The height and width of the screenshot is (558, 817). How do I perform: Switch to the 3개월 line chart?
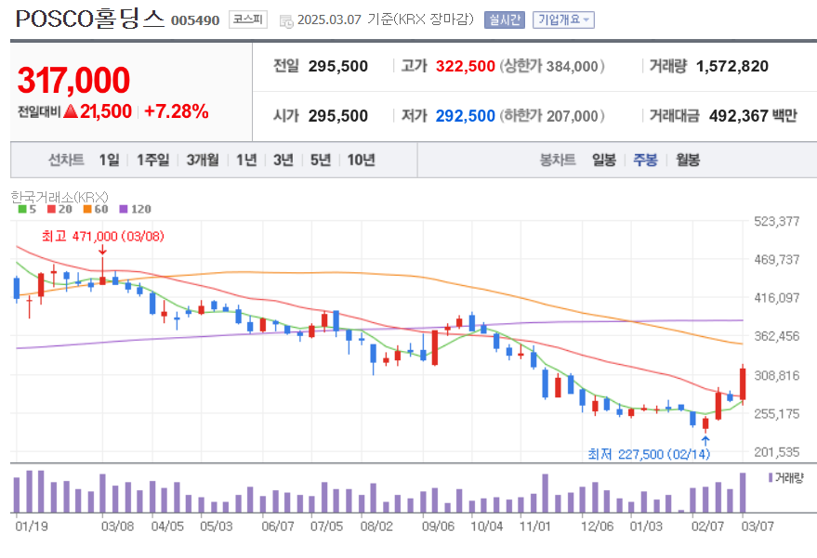(x=203, y=160)
